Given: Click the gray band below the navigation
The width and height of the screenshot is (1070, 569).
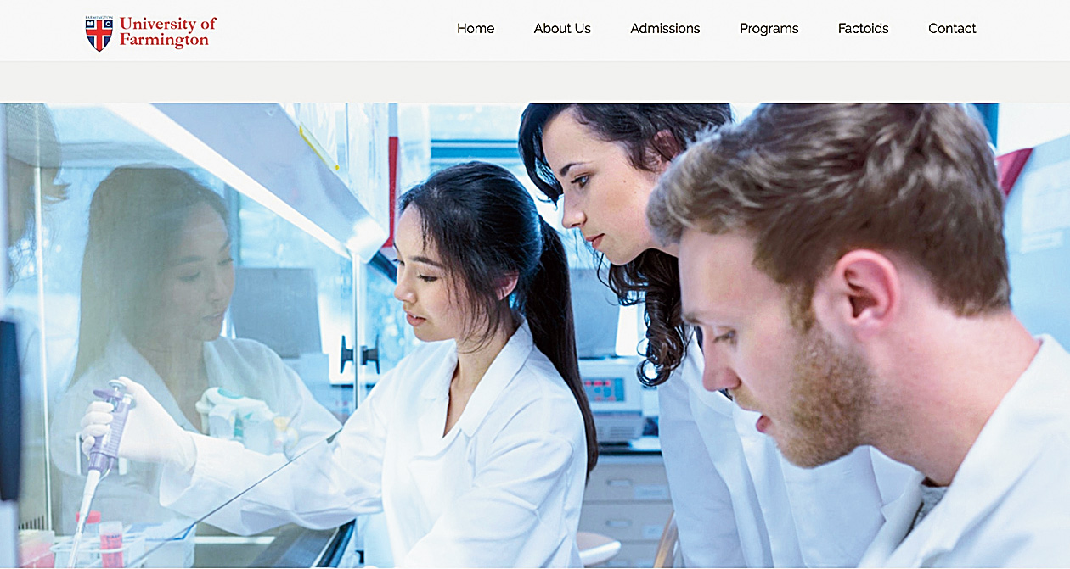Looking at the screenshot, I should pos(535,82).
